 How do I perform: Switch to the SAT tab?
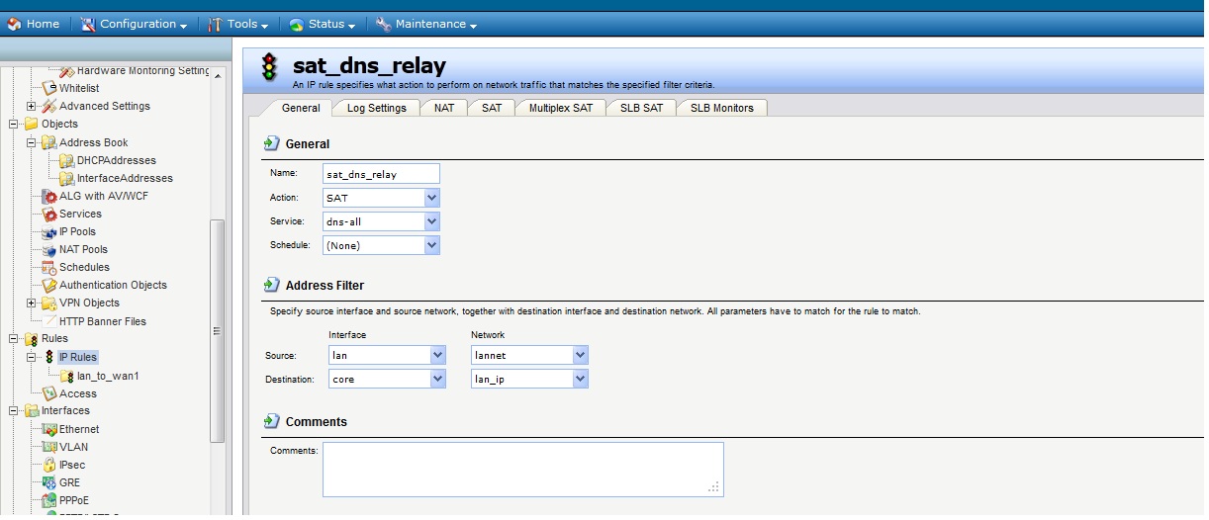pyautogui.click(x=492, y=108)
